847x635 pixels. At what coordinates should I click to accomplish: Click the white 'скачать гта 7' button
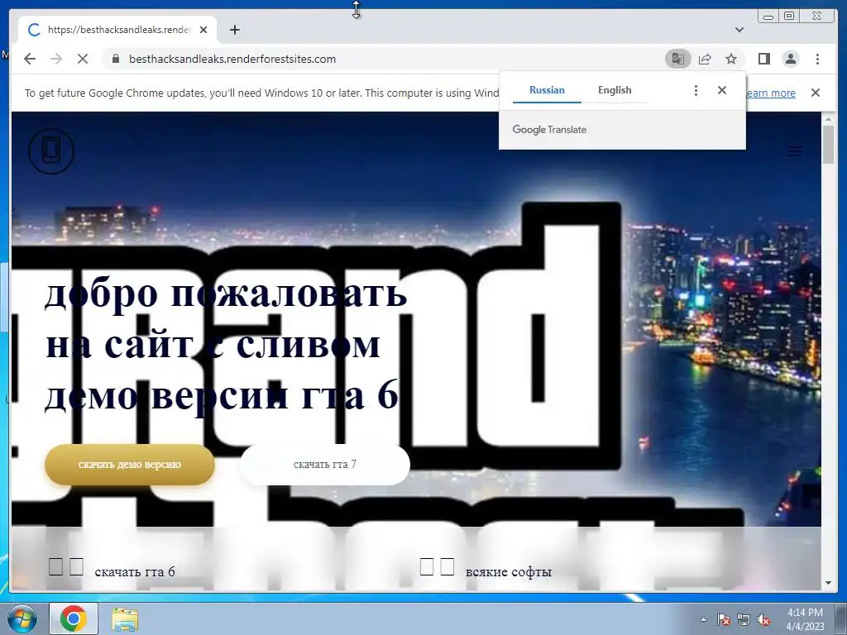pyautogui.click(x=324, y=465)
